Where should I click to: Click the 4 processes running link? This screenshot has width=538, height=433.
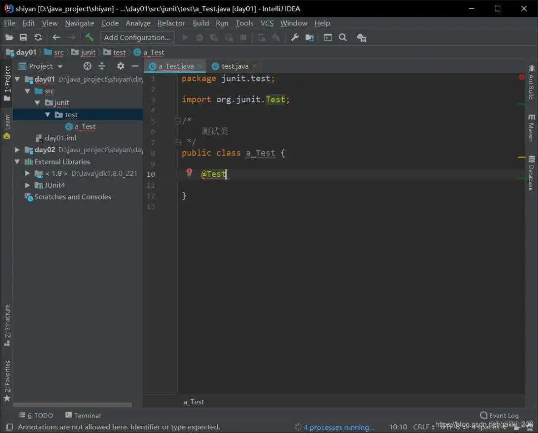(x=339, y=427)
